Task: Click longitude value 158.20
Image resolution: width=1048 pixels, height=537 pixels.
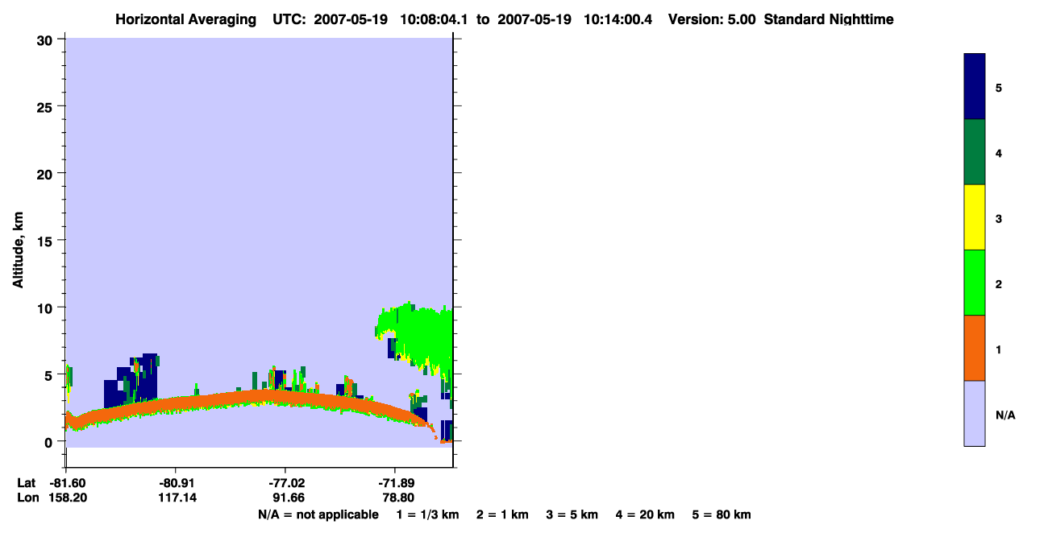Action: [x=66, y=498]
